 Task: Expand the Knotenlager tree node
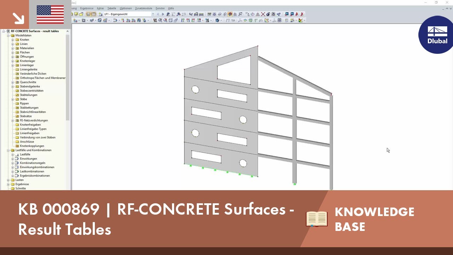(x=12, y=61)
